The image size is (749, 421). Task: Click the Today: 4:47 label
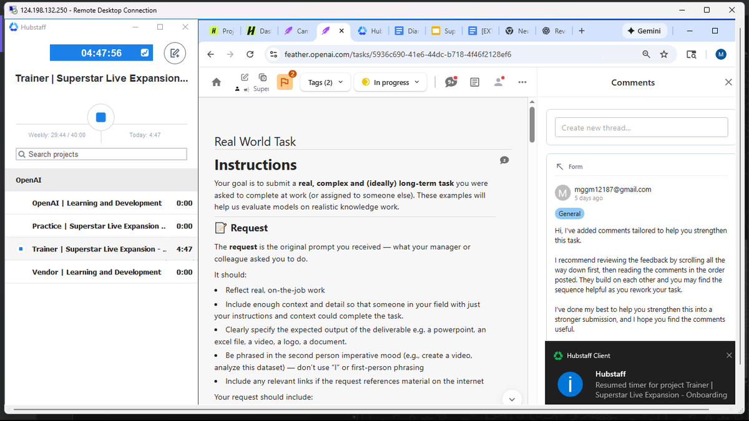pyautogui.click(x=145, y=135)
